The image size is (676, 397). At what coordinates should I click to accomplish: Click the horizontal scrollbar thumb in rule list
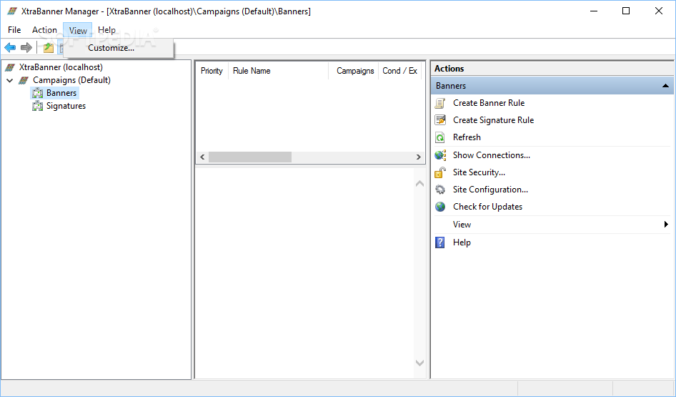[250, 157]
